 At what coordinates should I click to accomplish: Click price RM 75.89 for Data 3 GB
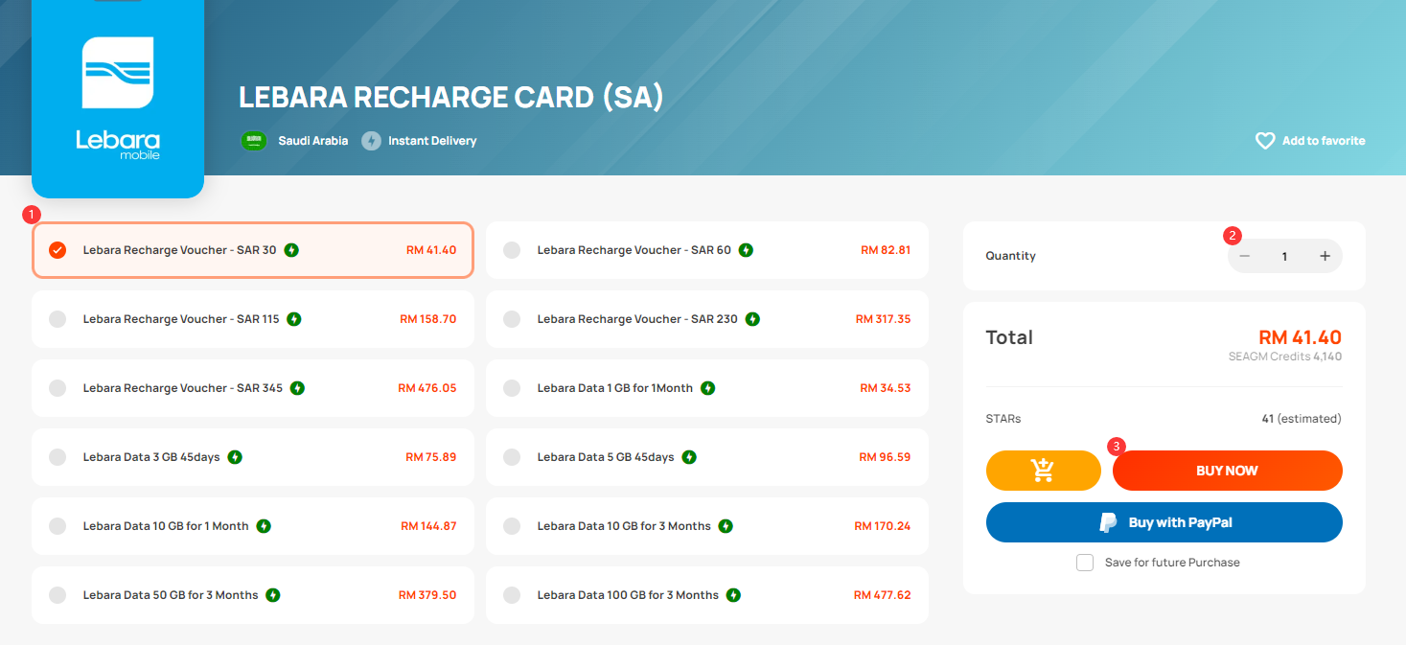coord(431,457)
